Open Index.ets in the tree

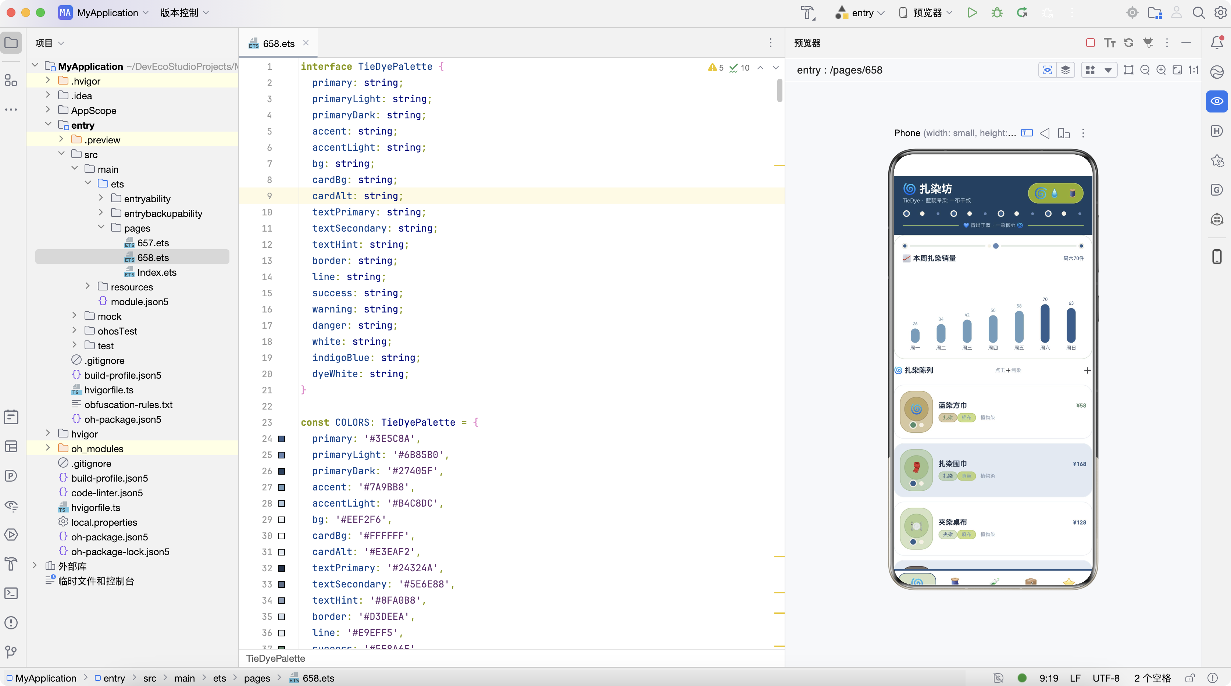click(157, 272)
